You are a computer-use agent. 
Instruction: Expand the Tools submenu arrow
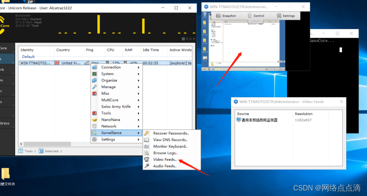139,113
